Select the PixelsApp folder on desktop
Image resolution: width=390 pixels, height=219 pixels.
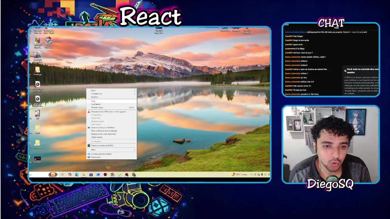click(37, 71)
